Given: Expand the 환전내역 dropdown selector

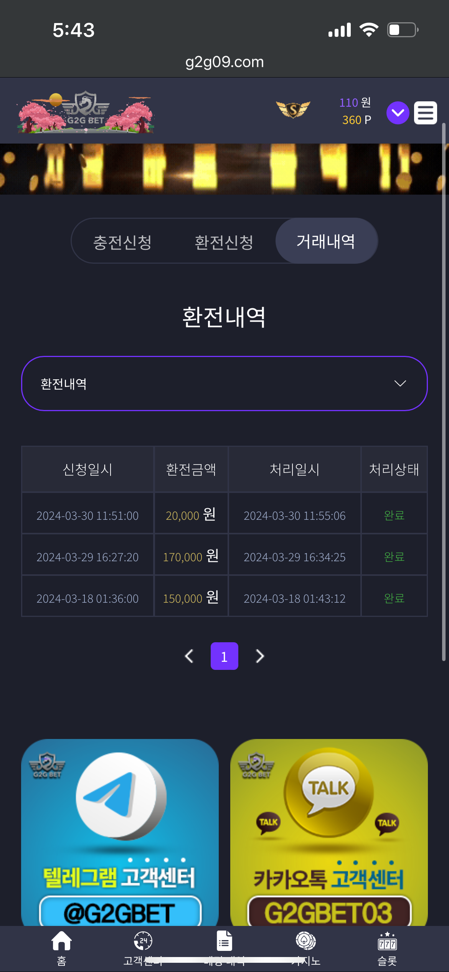Looking at the screenshot, I should click(225, 384).
